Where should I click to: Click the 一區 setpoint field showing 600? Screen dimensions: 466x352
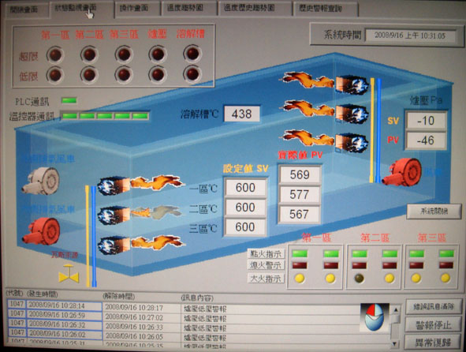pyautogui.click(x=245, y=188)
